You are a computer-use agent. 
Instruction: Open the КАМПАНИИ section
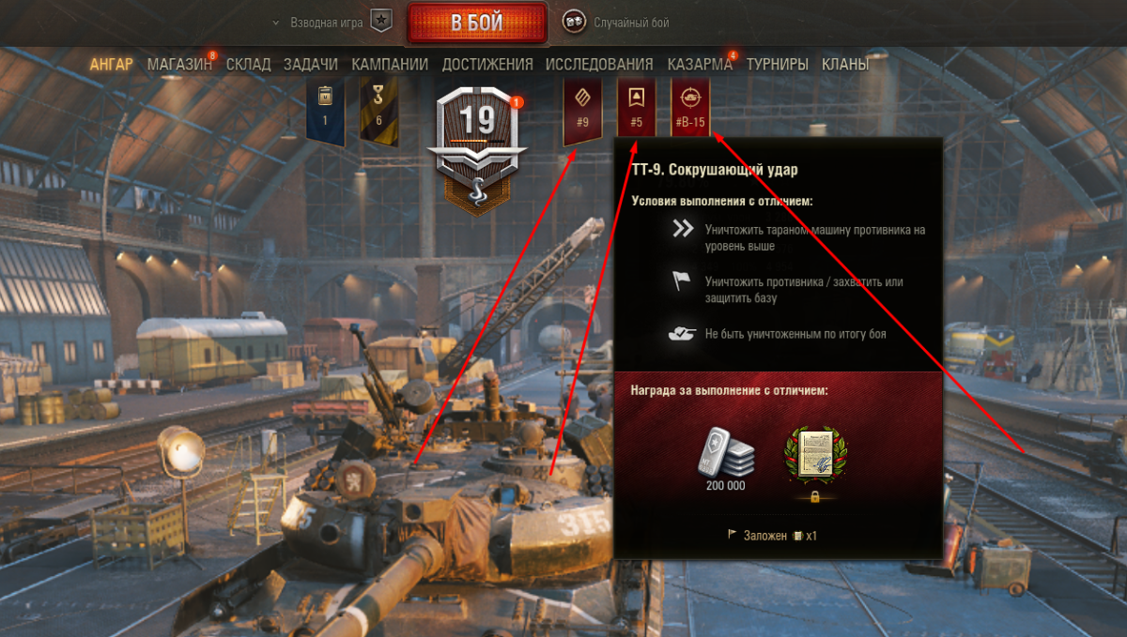pyautogui.click(x=390, y=65)
